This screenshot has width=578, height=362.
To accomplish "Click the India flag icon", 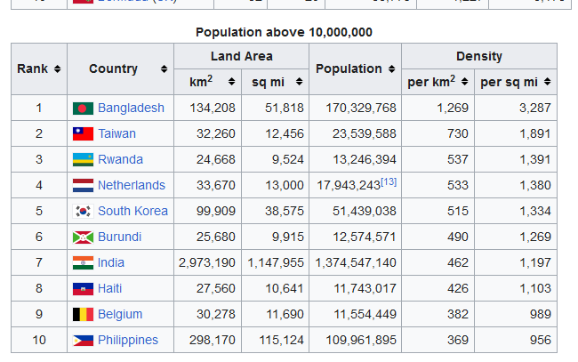I will [x=83, y=263].
